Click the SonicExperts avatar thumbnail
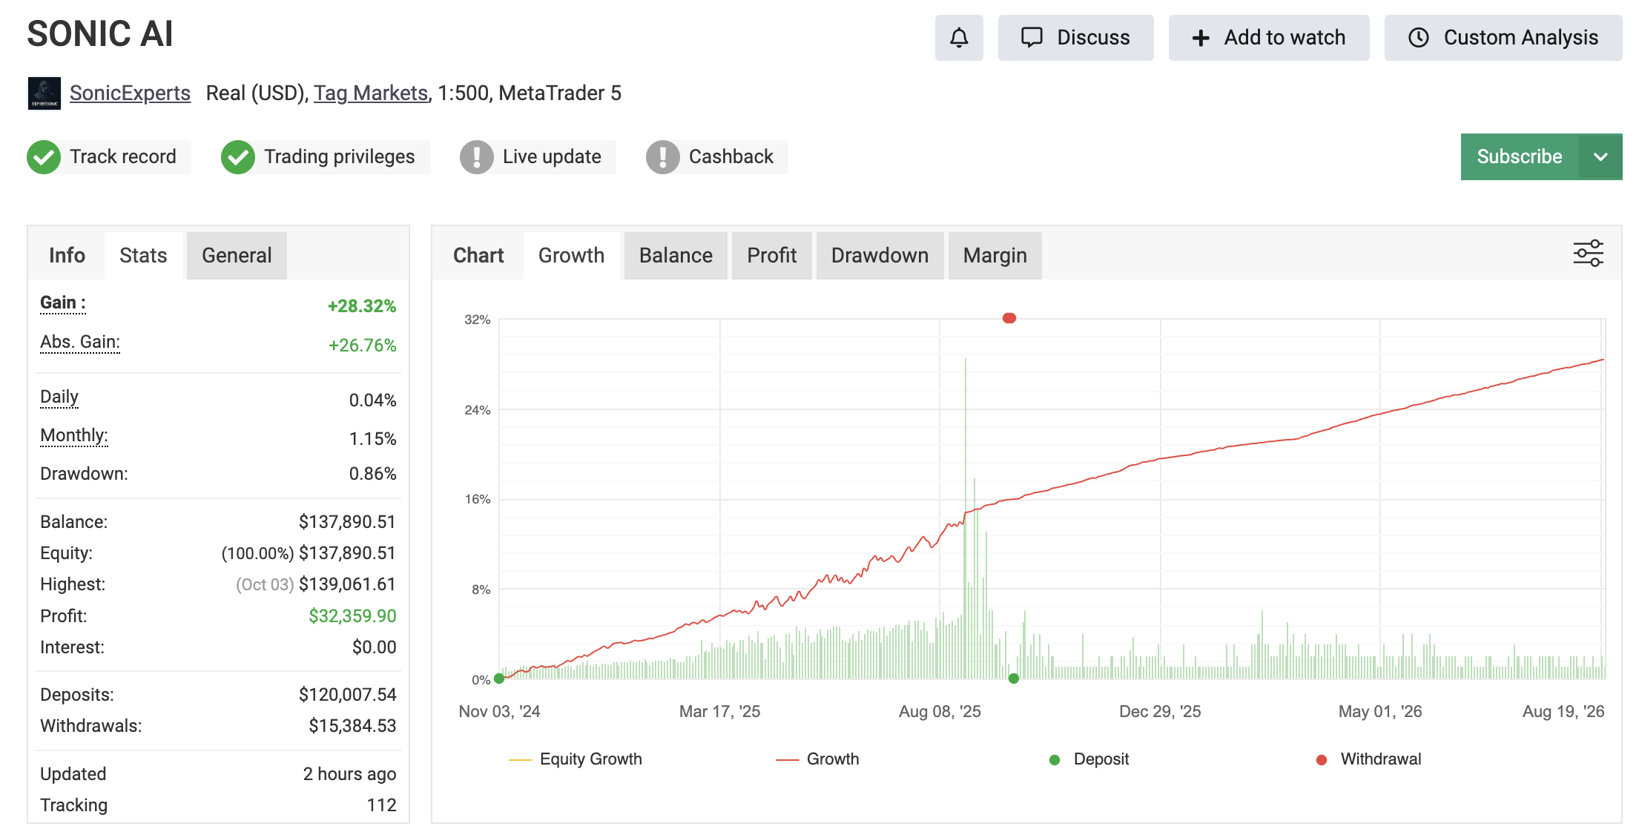 tap(44, 93)
